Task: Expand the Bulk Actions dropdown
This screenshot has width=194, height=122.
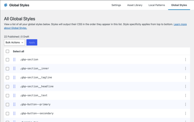Action: (x=14, y=42)
